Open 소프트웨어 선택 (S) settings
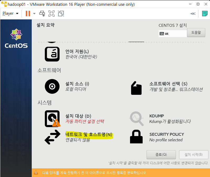The image size is (210, 177). [x=168, y=84]
